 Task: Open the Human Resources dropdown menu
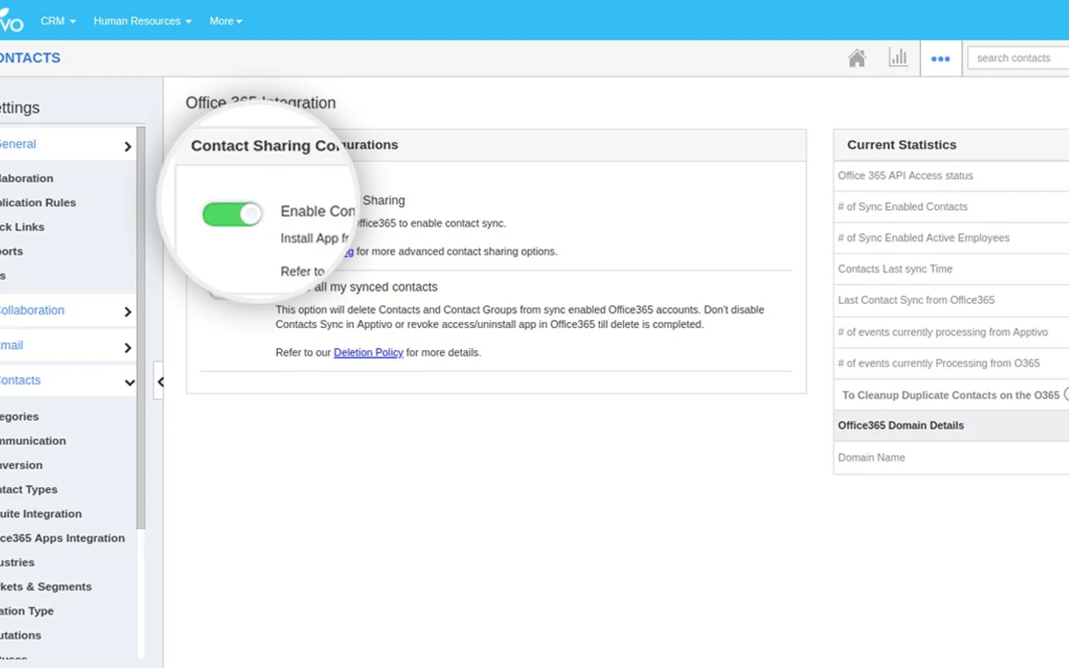click(x=142, y=21)
